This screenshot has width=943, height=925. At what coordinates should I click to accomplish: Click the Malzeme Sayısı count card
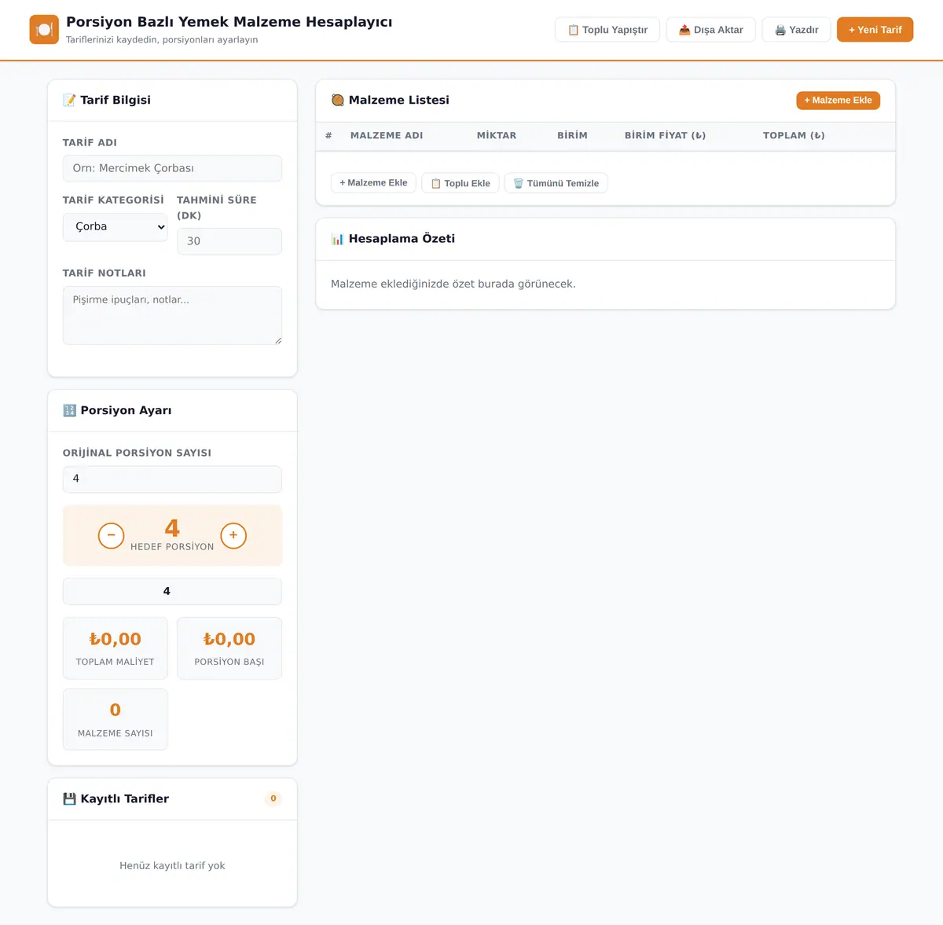coord(116,720)
